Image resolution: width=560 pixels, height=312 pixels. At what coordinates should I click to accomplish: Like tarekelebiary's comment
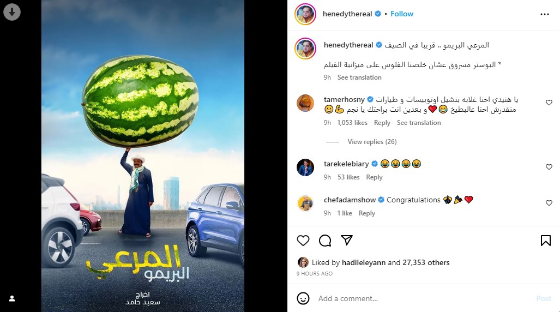(x=549, y=167)
